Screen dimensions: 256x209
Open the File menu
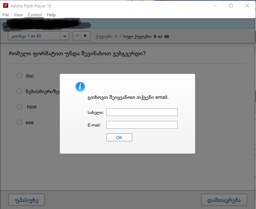(6, 15)
